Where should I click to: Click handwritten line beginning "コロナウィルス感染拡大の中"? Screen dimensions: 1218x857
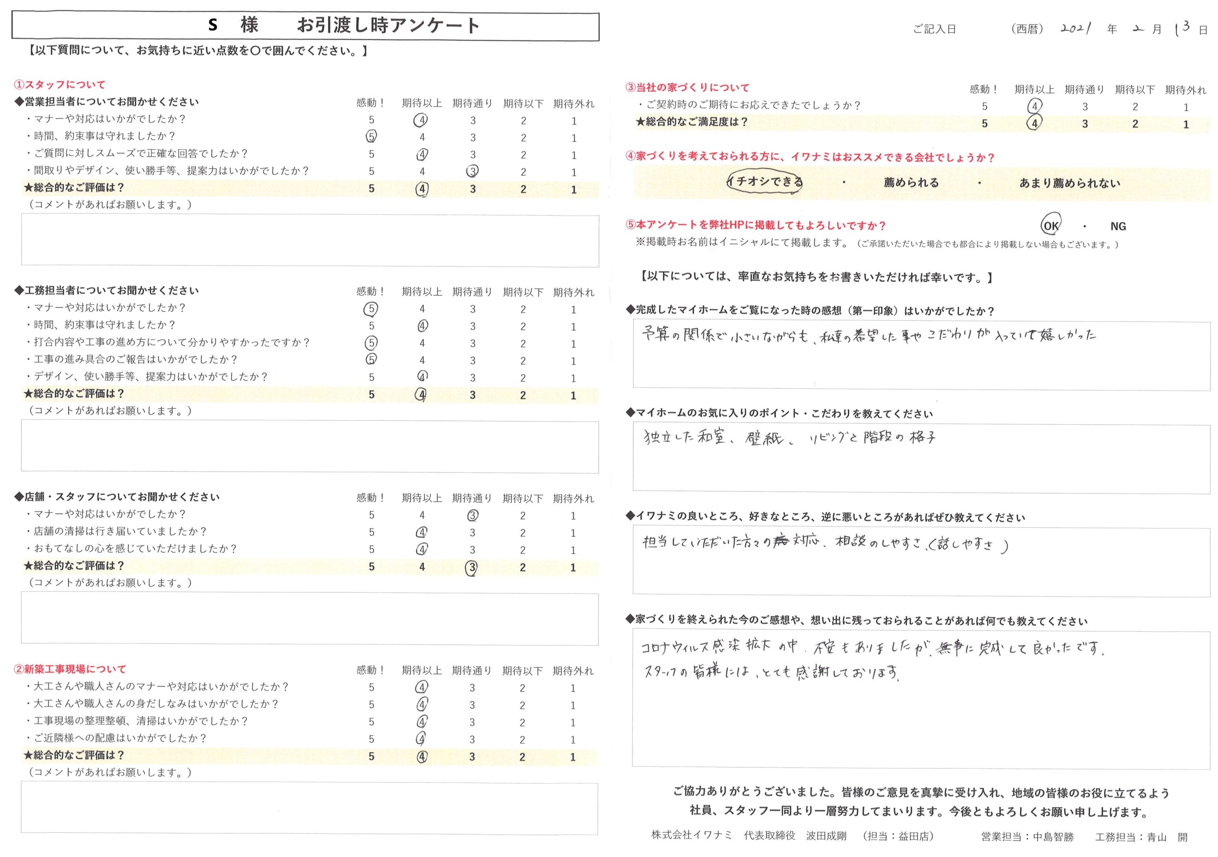coord(873,649)
